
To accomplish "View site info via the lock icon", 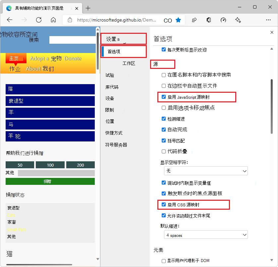I will (x=70, y=20).
